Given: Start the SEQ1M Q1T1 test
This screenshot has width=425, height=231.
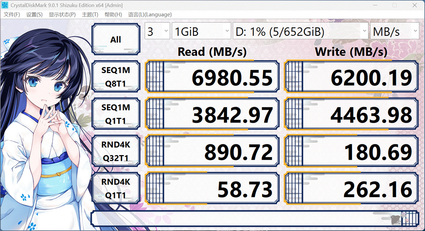Looking at the screenshot, I should [x=116, y=114].
